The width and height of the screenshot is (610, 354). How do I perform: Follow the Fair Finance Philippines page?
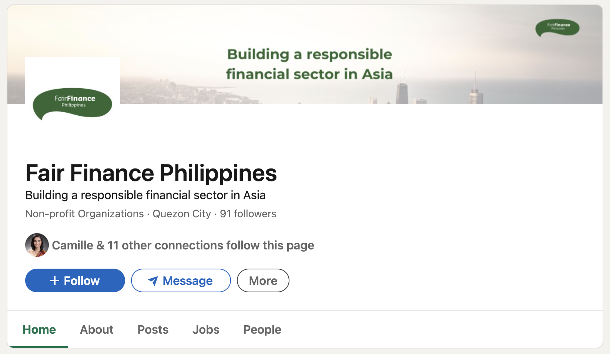(75, 280)
